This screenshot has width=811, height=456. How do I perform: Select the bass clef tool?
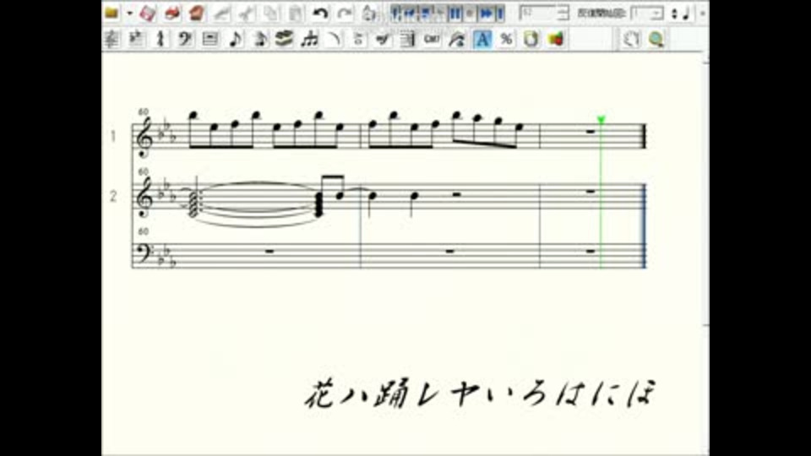click(185, 39)
